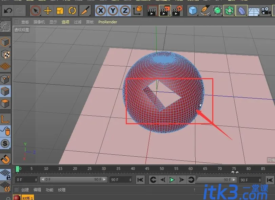The height and width of the screenshot is (200, 275).
Task: Open the Spline pen tool
Action: click(205, 11)
